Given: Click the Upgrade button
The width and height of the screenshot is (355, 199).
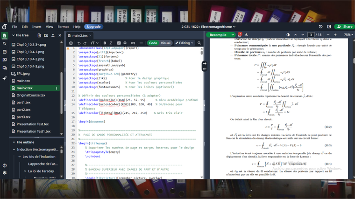Looking at the screenshot, I should point(94,27).
